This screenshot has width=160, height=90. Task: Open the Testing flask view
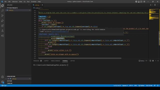(2, 30)
